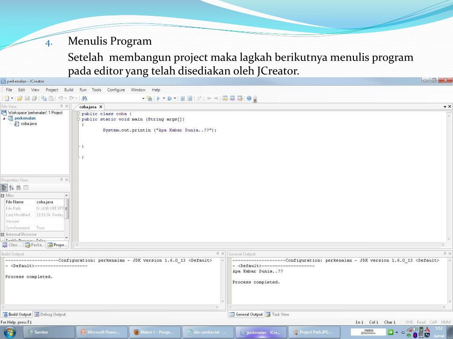Close the coba.java editor tab
This screenshot has height=339, width=453.
[x=101, y=107]
